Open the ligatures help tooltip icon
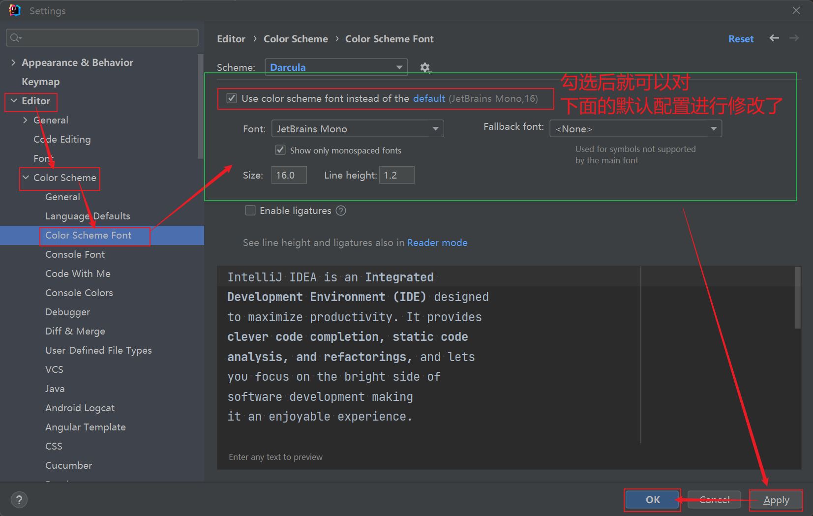Screen dimensions: 813x516 [341, 211]
